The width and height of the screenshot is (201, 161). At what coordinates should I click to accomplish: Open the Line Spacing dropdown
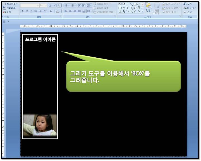click(x=89, y=5)
